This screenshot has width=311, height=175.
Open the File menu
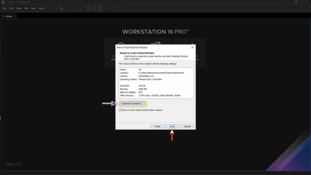4,8
